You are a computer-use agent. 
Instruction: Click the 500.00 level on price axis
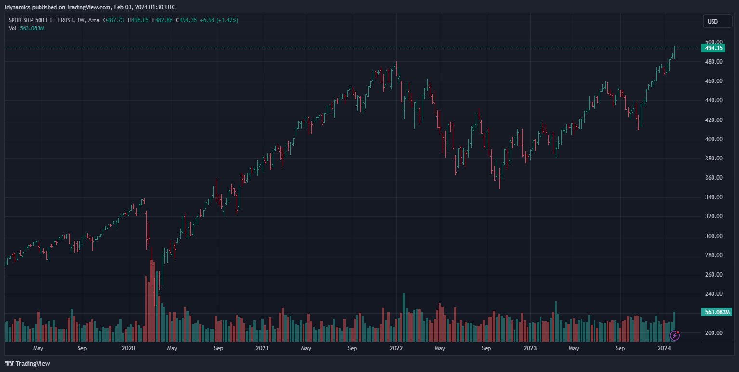coord(713,42)
